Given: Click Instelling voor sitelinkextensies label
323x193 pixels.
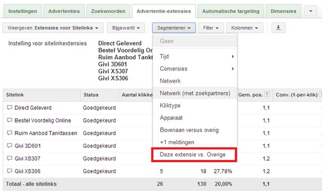Looking at the screenshot, I should (x=47, y=43).
